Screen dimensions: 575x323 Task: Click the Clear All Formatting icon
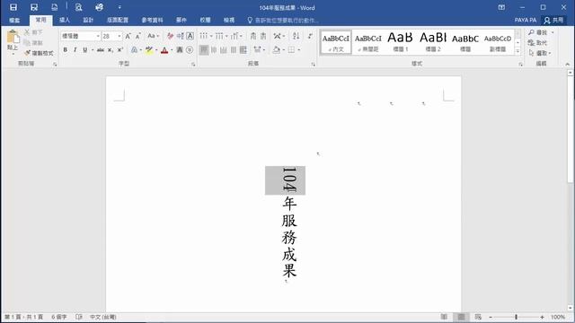[x=170, y=36]
